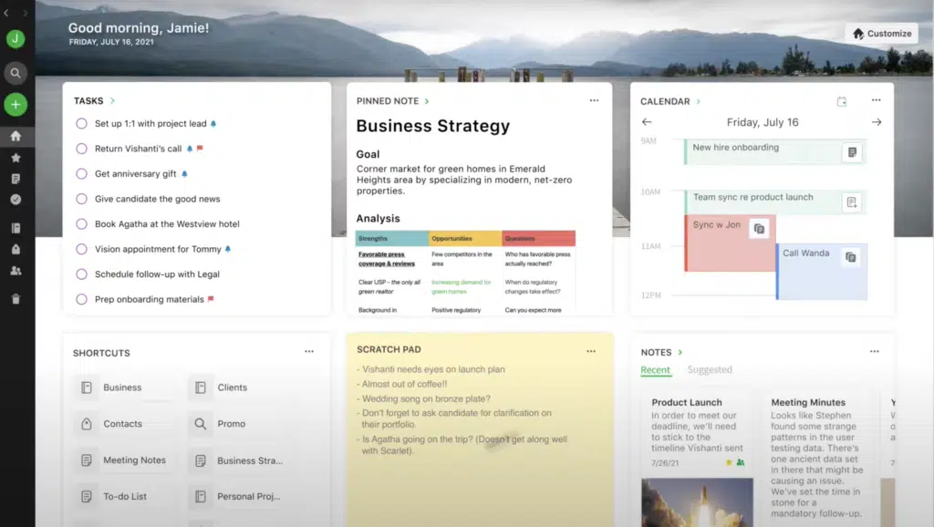Open search from the sidebar magnifier icon
The height and width of the screenshot is (527, 934).
coord(16,73)
